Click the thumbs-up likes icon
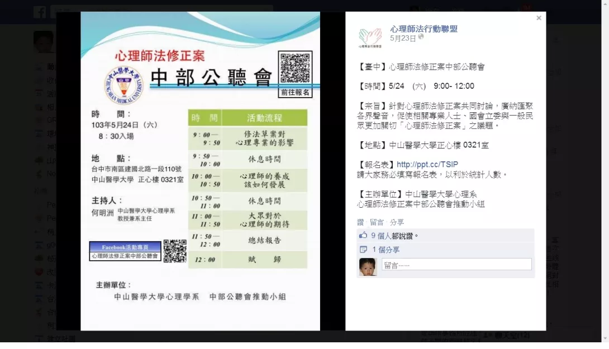This screenshot has width=609, height=349. coord(363,235)
